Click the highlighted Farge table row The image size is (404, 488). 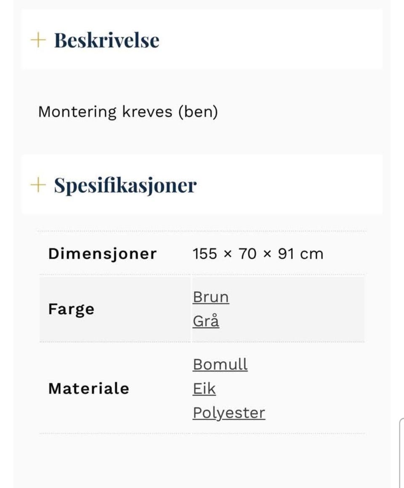pos(202,309)
